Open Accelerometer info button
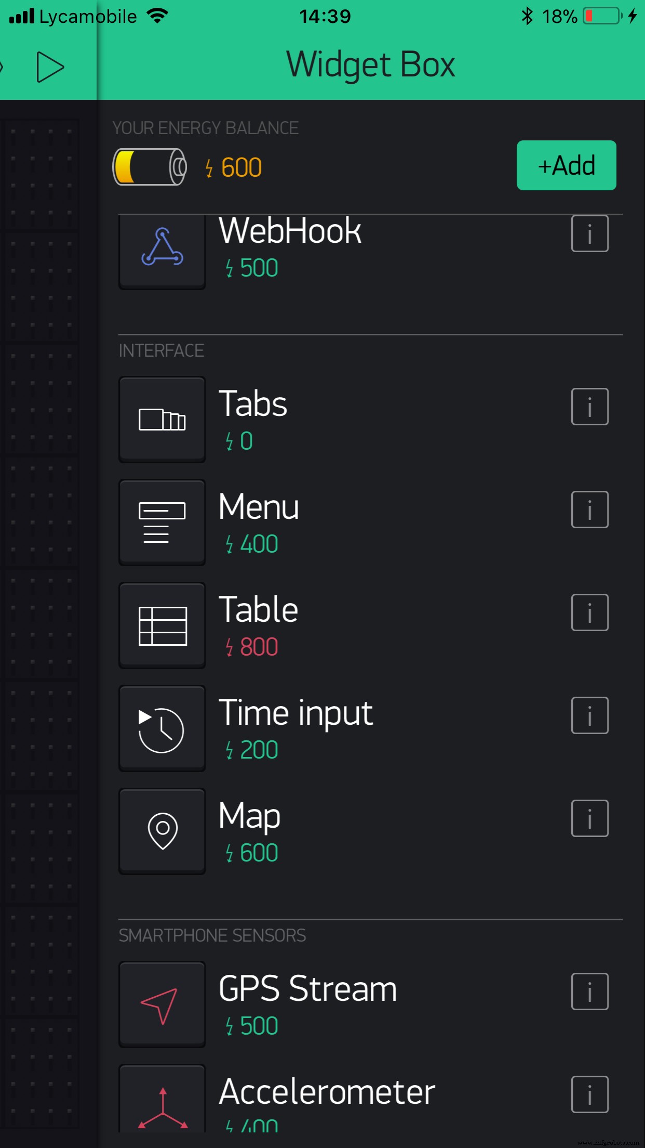The height and width of the screenshot is (1148, 645). pyautogui.click(x=589, y=1094)
